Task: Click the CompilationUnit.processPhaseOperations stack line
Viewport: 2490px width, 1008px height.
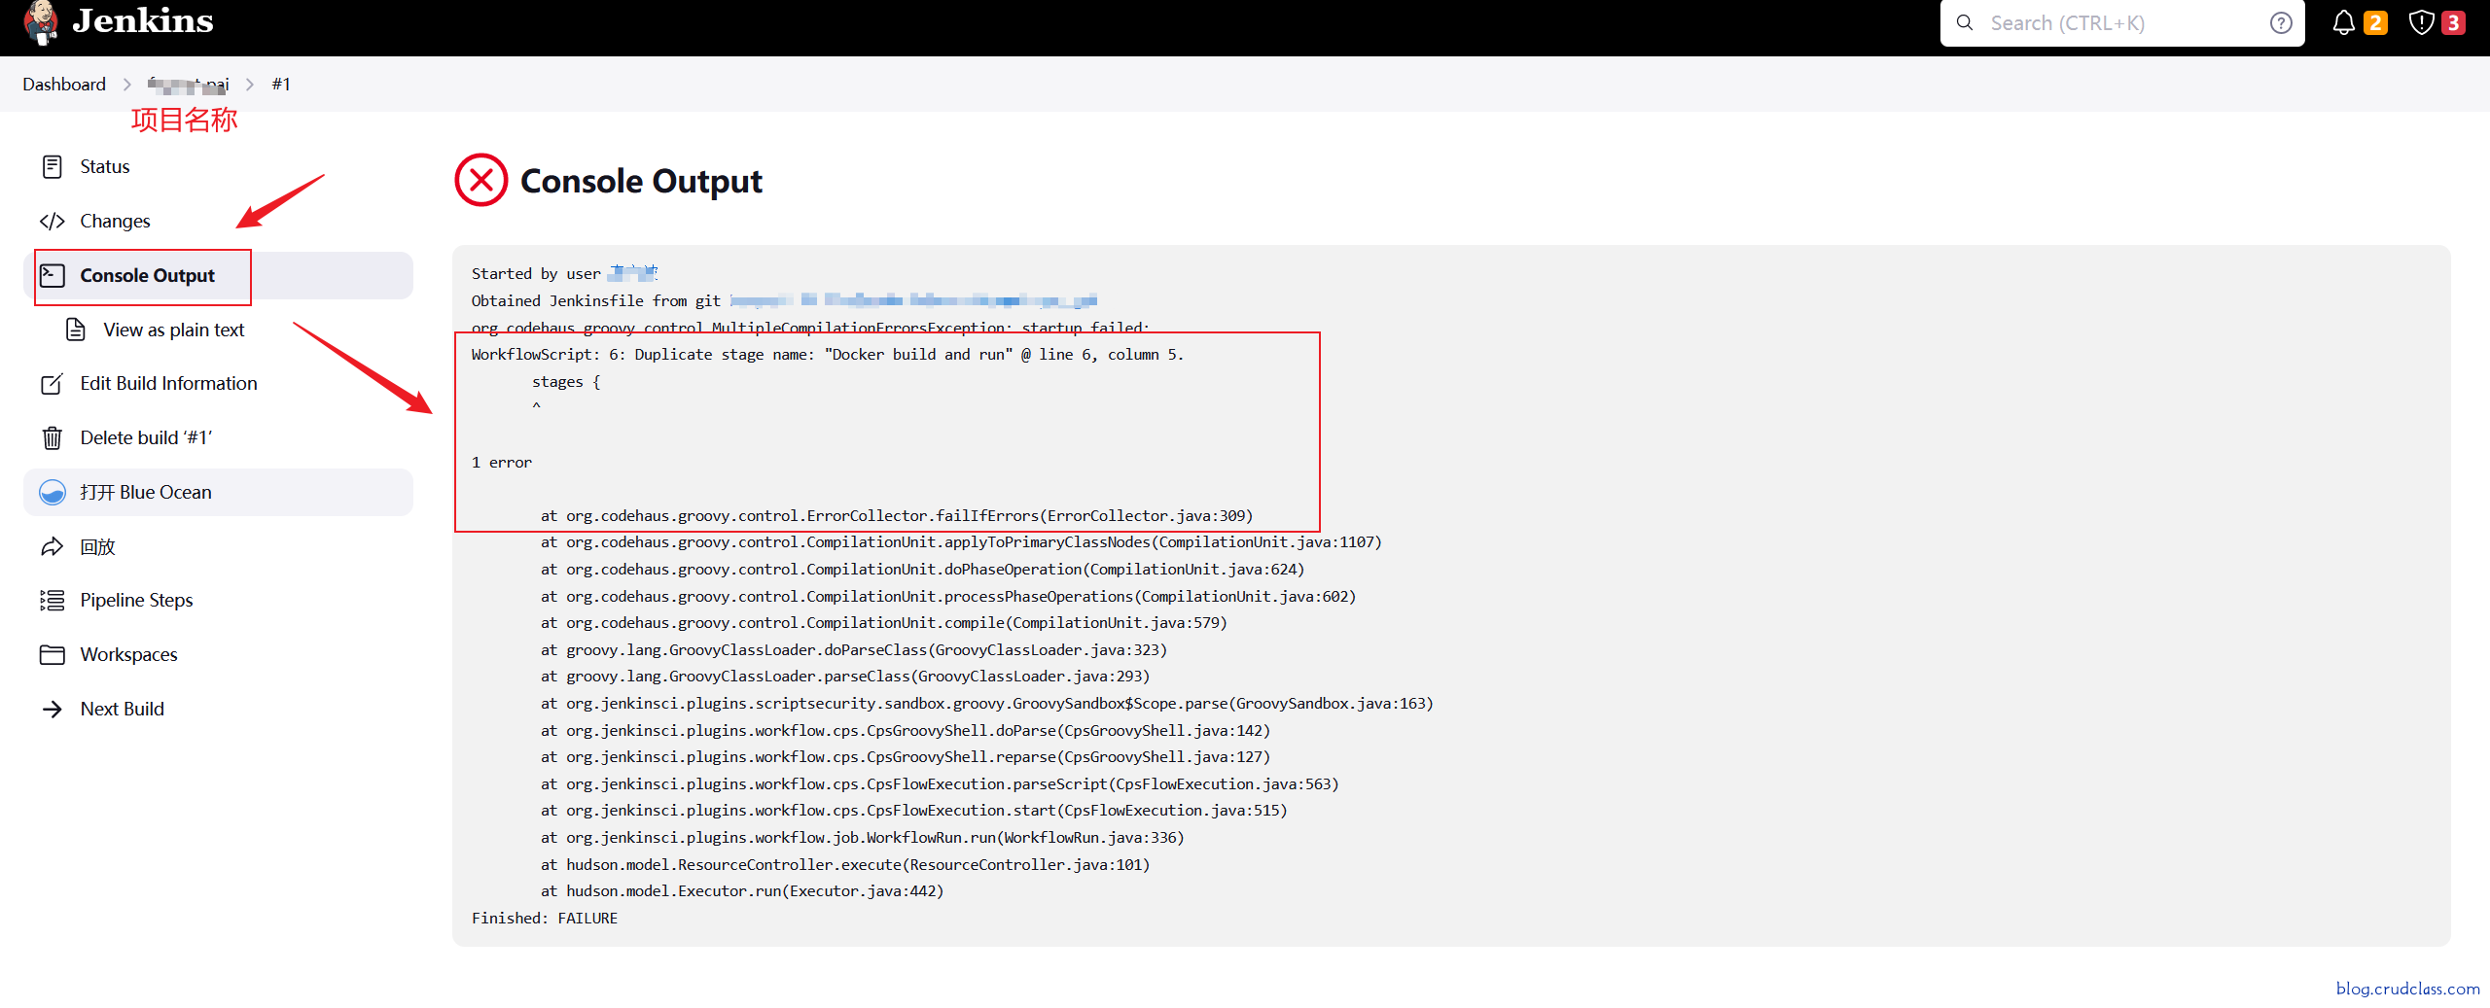Action: tap(948, 597)
